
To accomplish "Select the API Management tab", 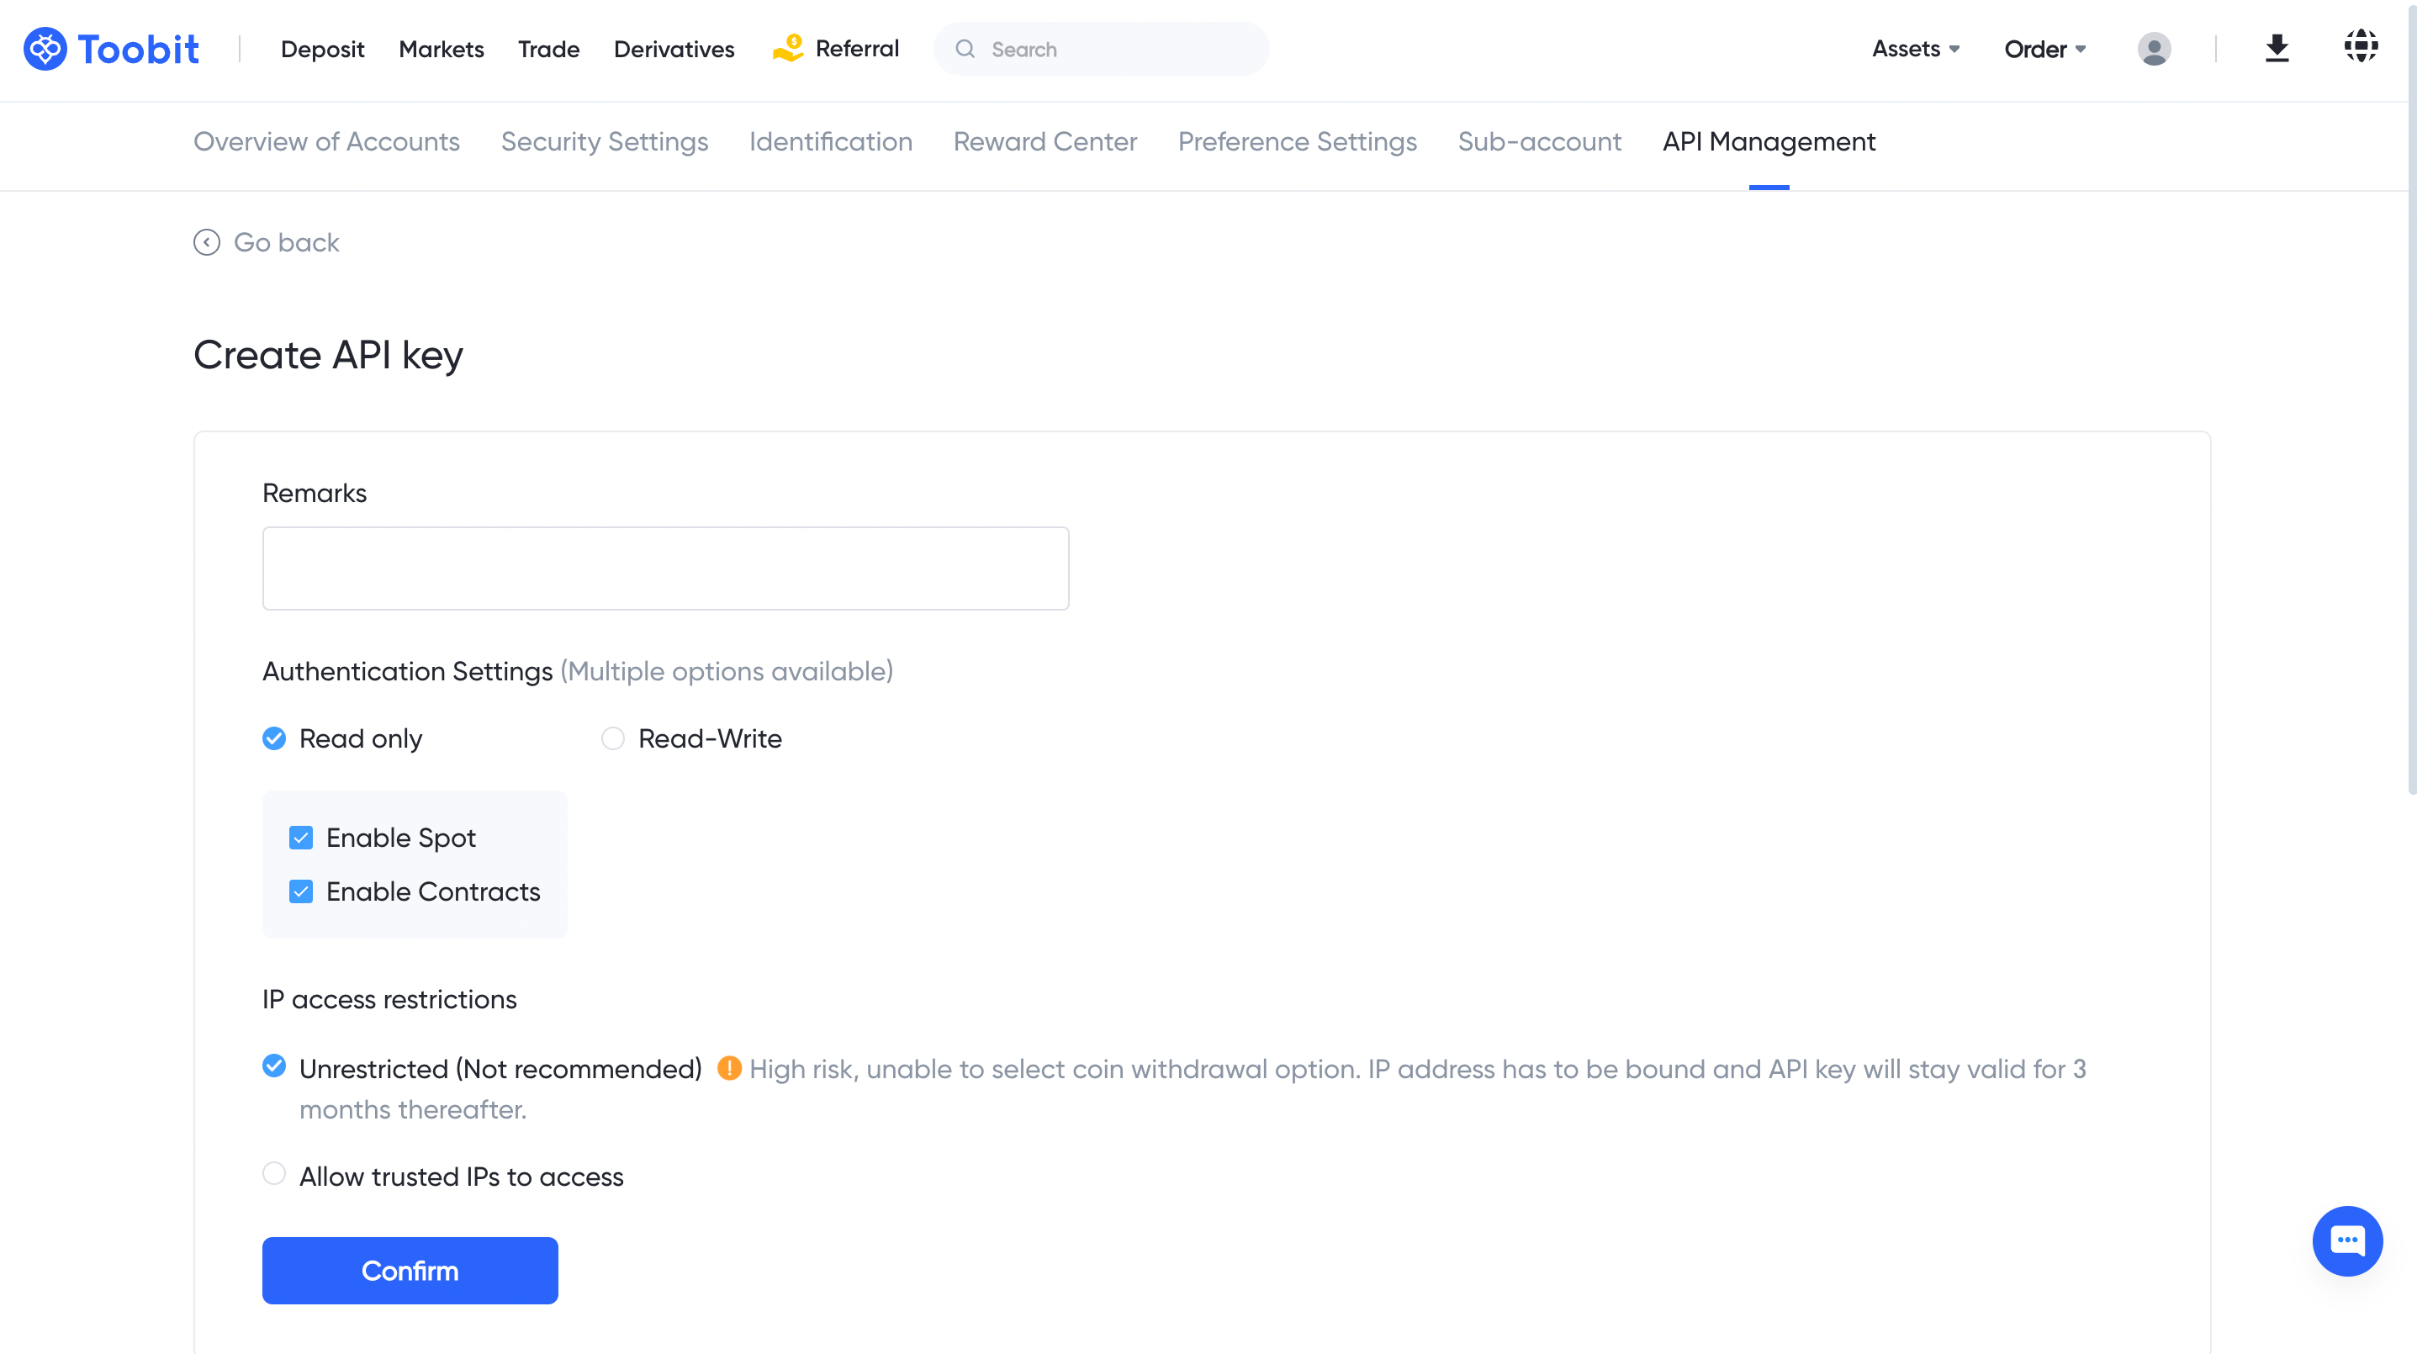I will 1769,141.
